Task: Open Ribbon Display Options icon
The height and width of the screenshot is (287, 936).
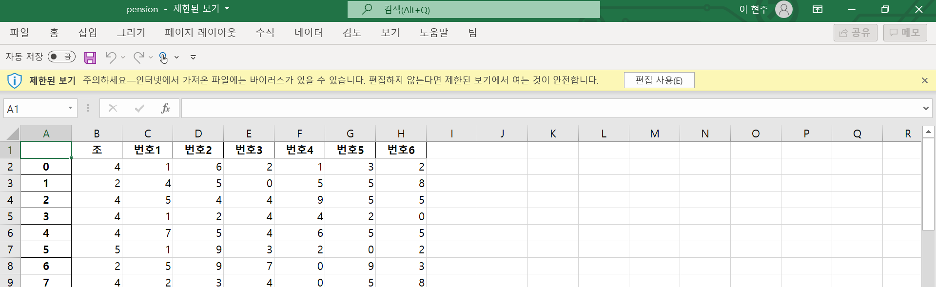Action: (x=818, y=9)
